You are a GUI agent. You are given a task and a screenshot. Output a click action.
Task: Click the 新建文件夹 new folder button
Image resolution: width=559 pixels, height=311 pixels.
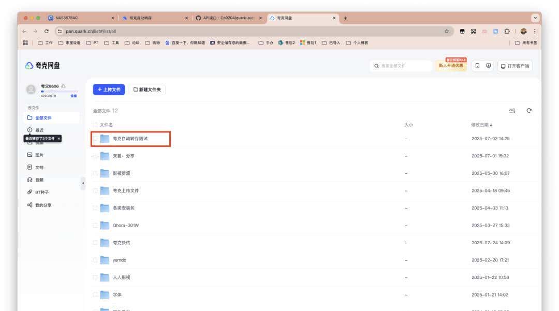[x=147, y=90]
